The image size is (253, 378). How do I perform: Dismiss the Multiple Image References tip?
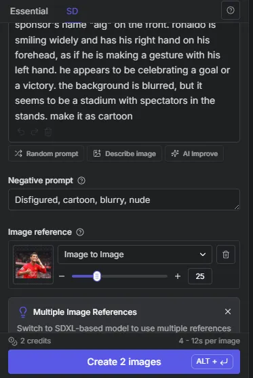coord(228,311)
